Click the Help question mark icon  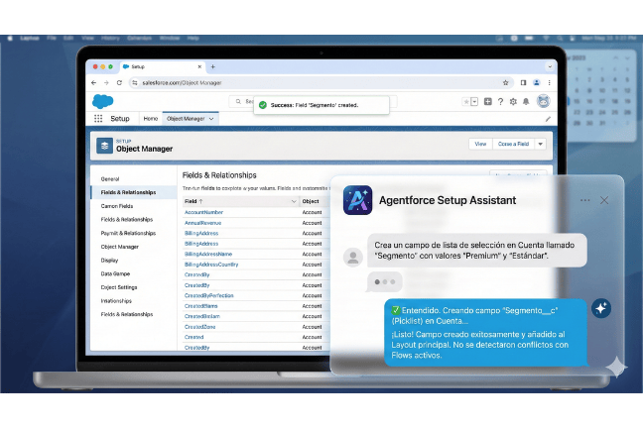point(501,101)
